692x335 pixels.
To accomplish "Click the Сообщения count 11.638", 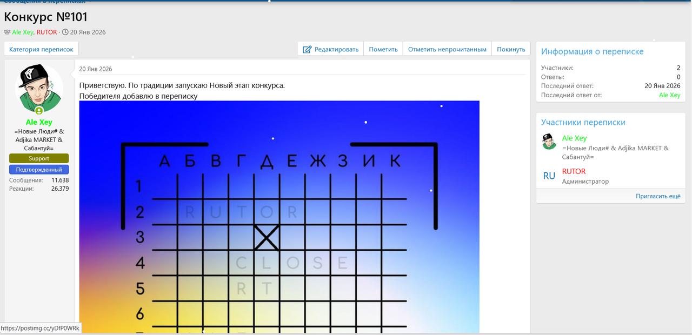I will (60, 180).
